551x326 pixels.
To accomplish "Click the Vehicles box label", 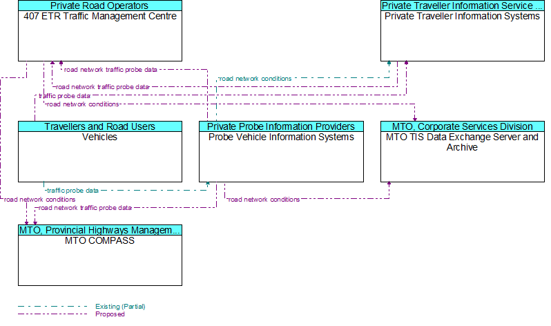I will coord(100,137).
